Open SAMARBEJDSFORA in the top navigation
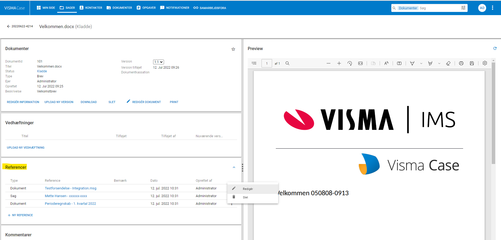 (x=210, y=8)
